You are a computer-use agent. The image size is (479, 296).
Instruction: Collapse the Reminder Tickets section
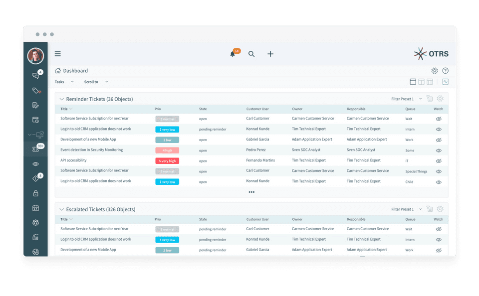[x=62, y=99]
